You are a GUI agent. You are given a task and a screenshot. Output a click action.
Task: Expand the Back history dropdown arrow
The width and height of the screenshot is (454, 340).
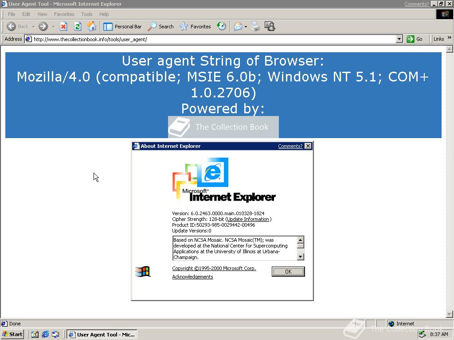coord(33,27)
